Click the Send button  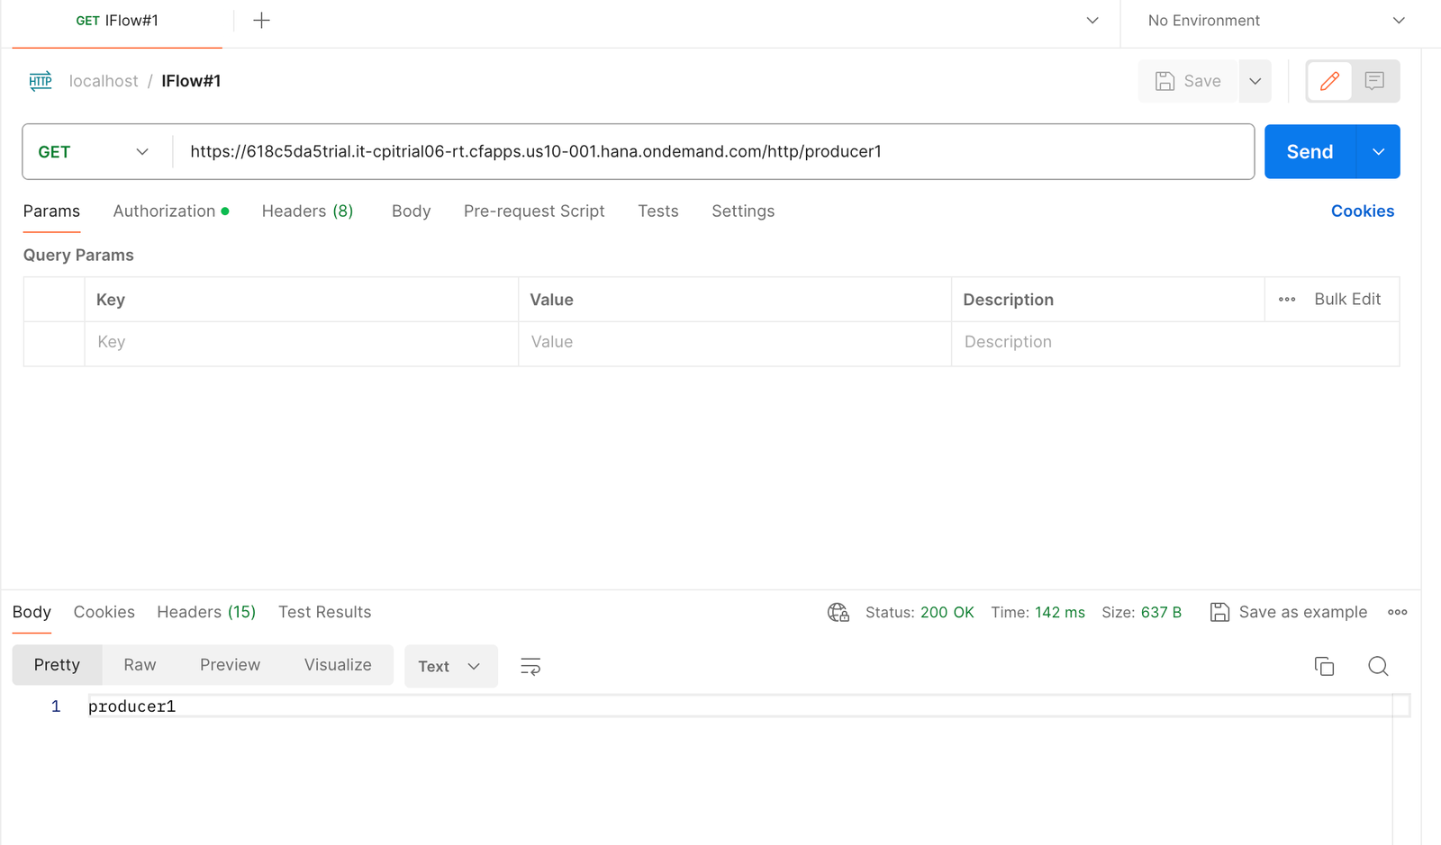[x=1310, y=152]
